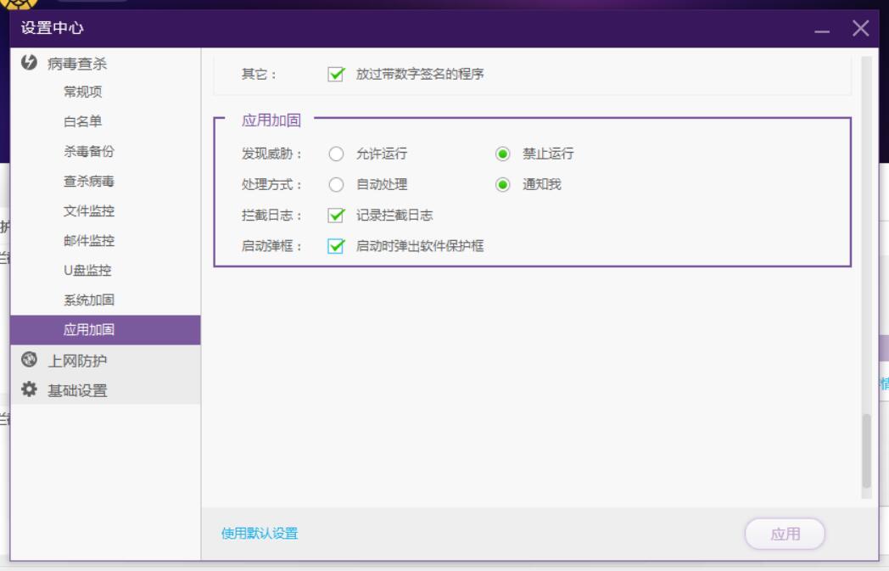Screen dimensions: 889x571
Task: Click the vertical scrollbar thumb
Action: [866, 451]
